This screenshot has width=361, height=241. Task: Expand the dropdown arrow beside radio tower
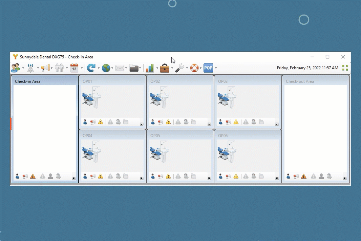38,68
